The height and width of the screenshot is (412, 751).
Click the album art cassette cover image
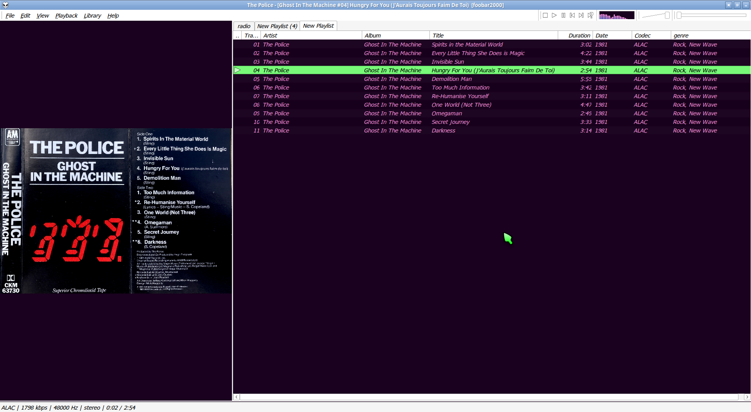[x=116, y=211]
